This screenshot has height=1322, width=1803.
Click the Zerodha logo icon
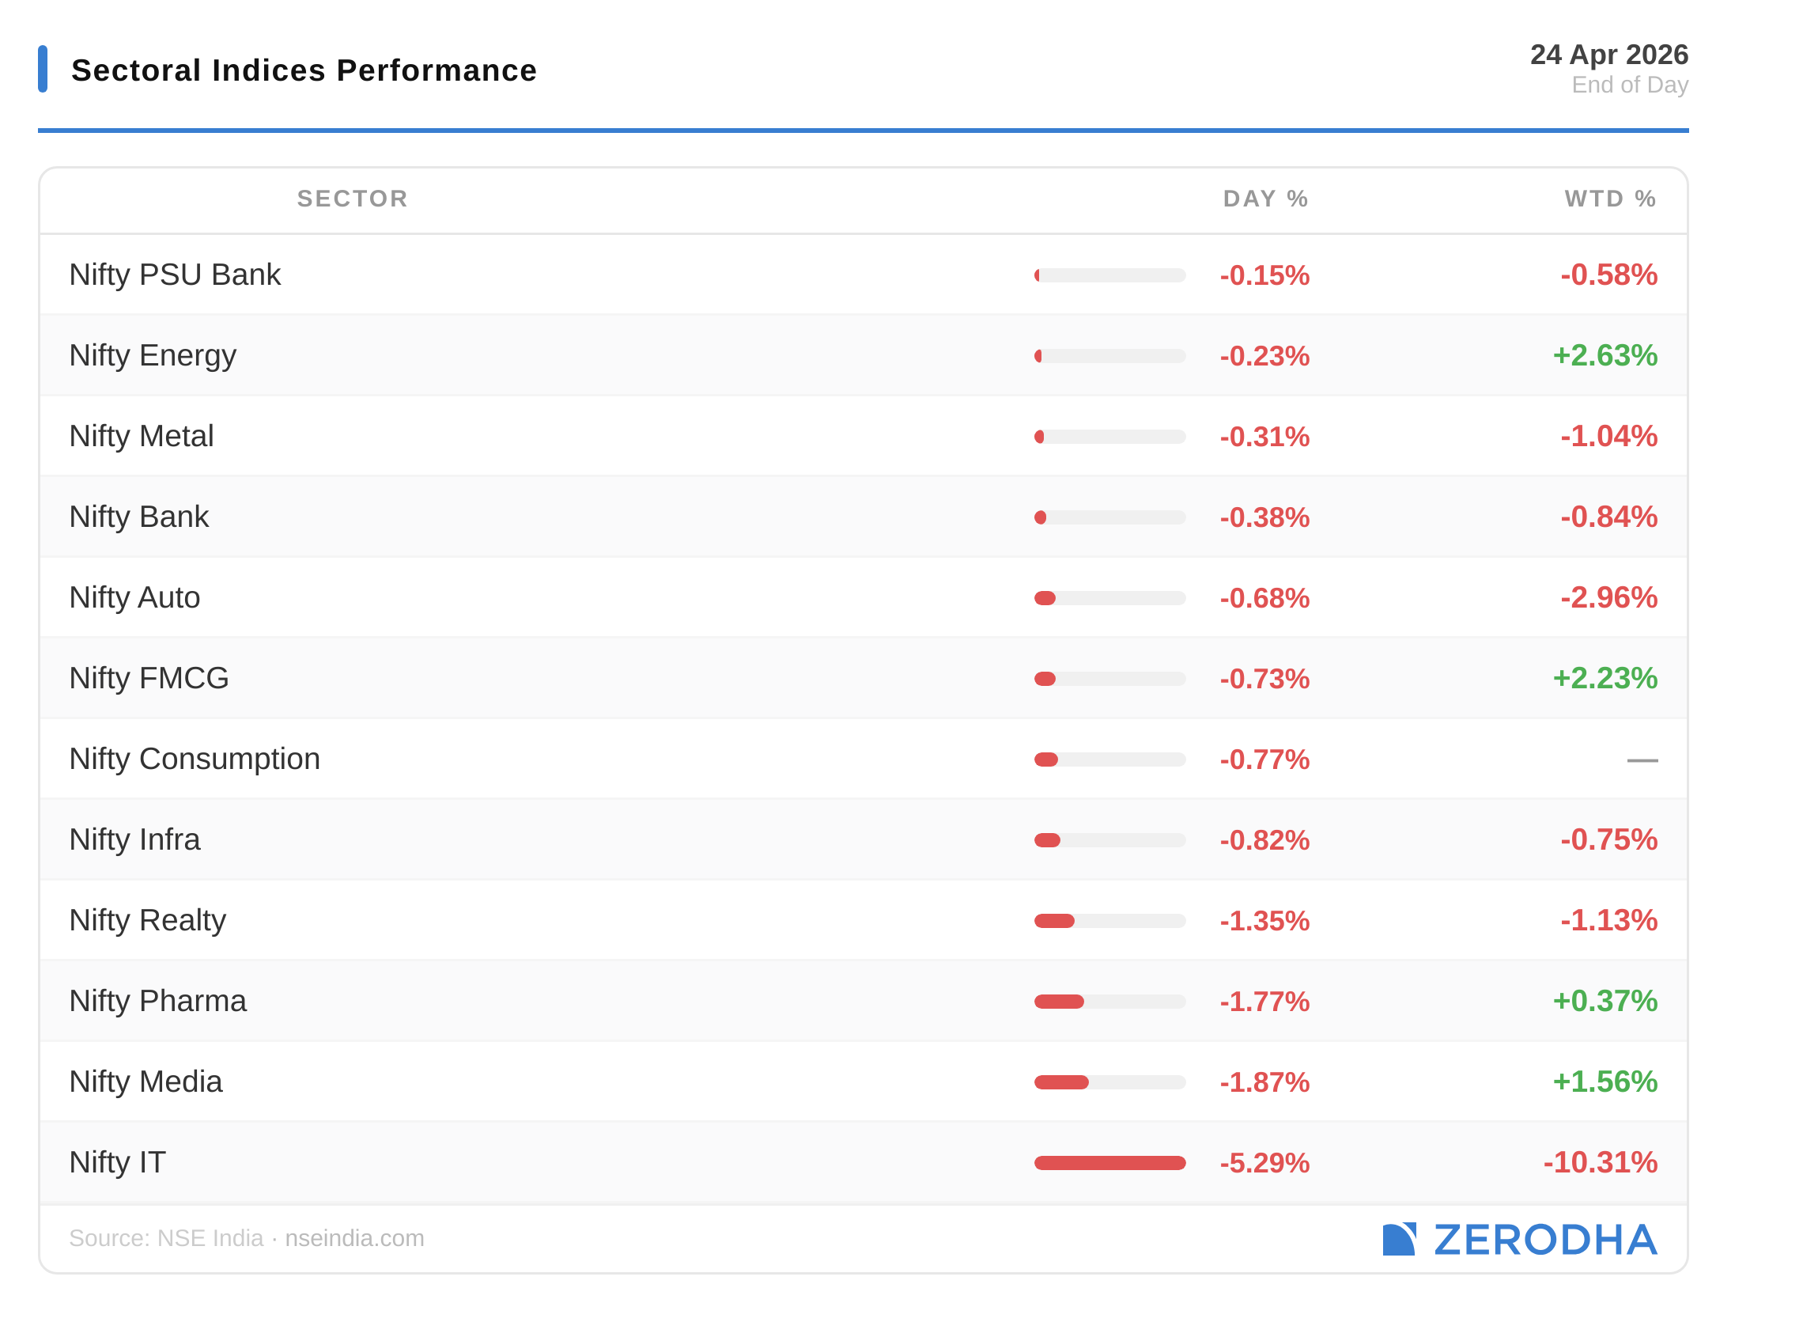1398,1239
